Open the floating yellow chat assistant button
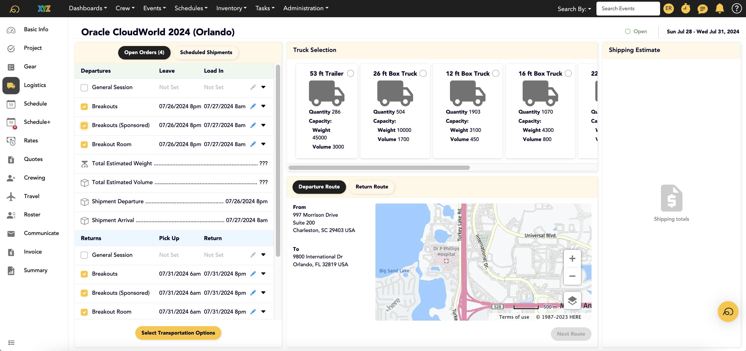The height and width of the screenshot is (351, 746). pyautogui.click(x=728, y=312)
